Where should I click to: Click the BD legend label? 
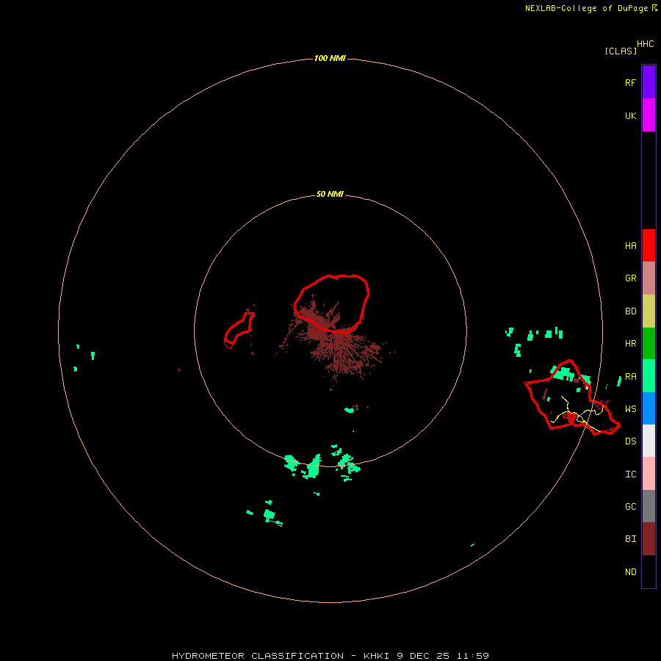pyautogui.click(x=630, y=311)
